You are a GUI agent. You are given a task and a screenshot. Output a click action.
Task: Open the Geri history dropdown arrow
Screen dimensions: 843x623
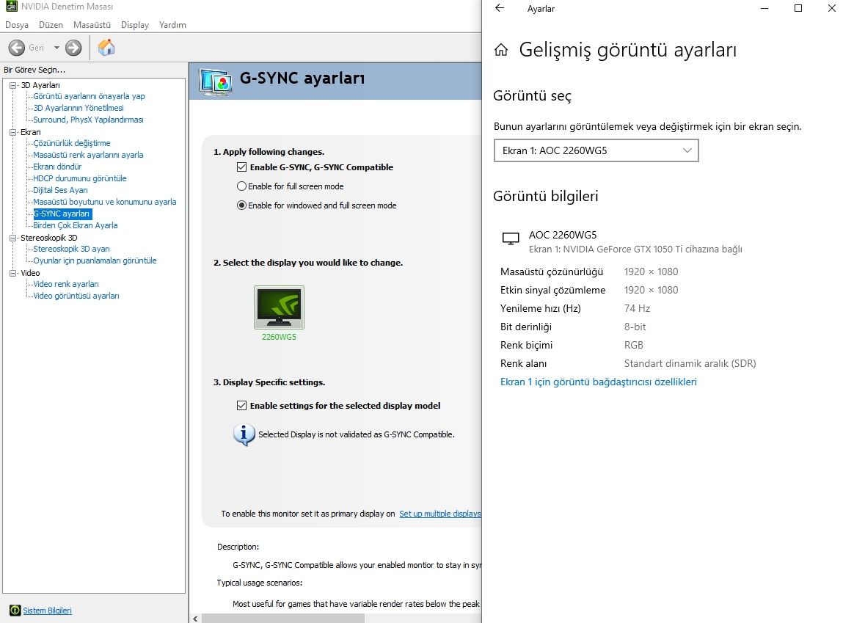coord(56,48)
